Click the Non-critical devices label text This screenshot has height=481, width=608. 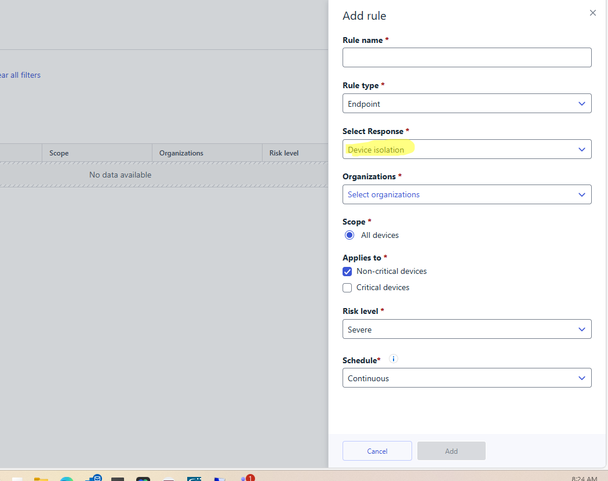[392, 271]
